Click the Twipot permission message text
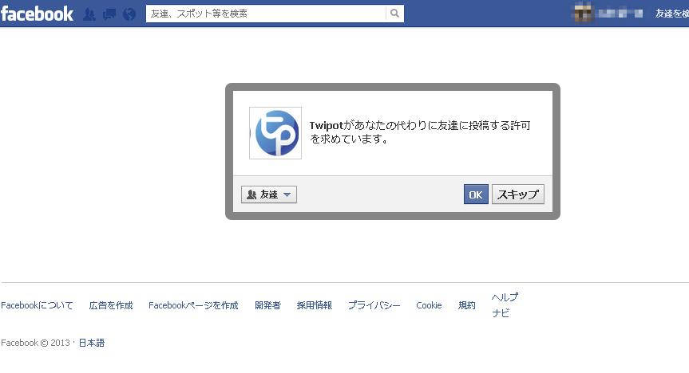Screen dimensions: 689x373 pyautogui.click(x=420, y=132)
